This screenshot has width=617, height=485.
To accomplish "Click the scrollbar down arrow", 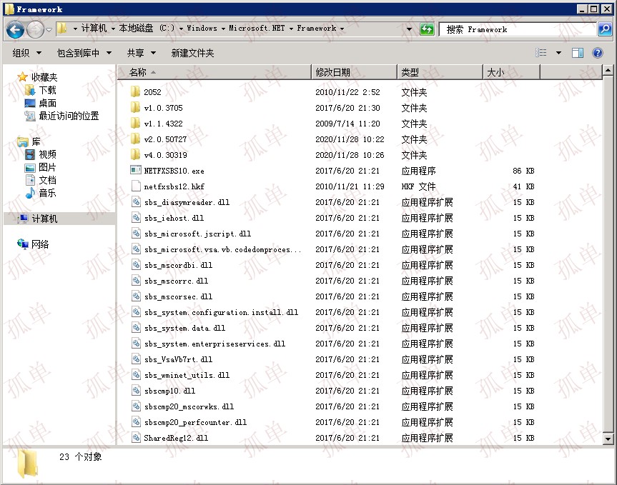I will click(x=608, y=439).
